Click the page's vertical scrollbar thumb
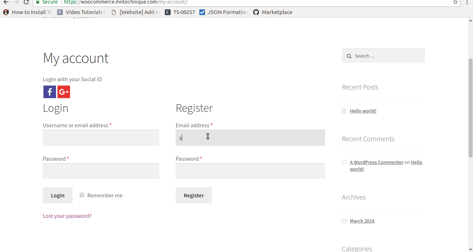Viewport: 473px width, 252px height. [470, 108]
